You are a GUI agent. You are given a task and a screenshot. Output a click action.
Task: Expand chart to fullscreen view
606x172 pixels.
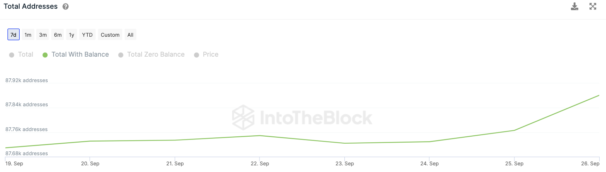click(593, 7)
